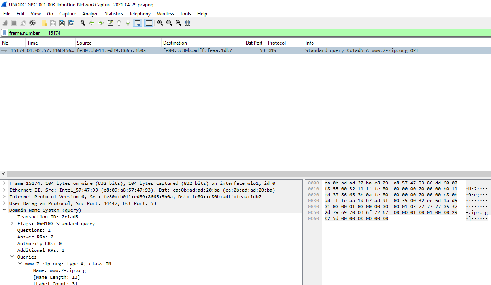491x285 pixels.
Task: Expand the Ethernet II tree row
Action: tap(4, 190)
